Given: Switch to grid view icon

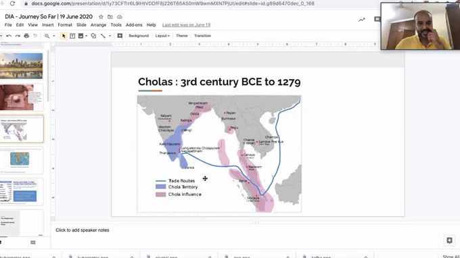Looking at the screenshot, I should 33,242.
